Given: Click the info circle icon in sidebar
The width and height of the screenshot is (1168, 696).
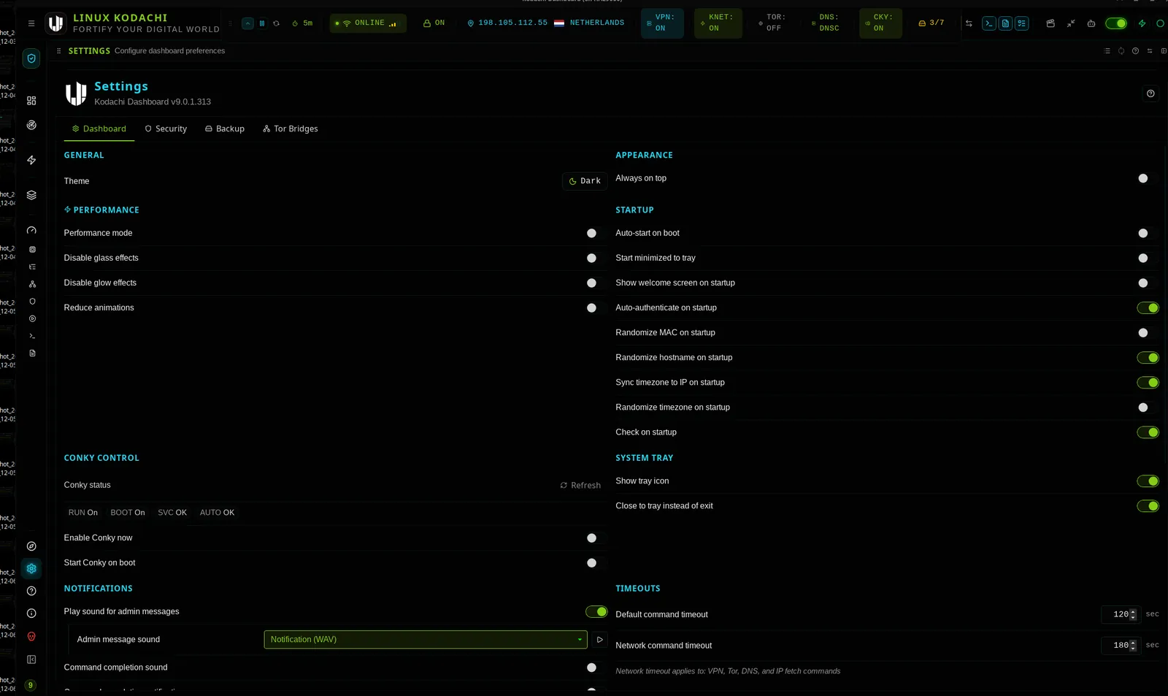Looking at the screenshot, I should tap(31, 613).
